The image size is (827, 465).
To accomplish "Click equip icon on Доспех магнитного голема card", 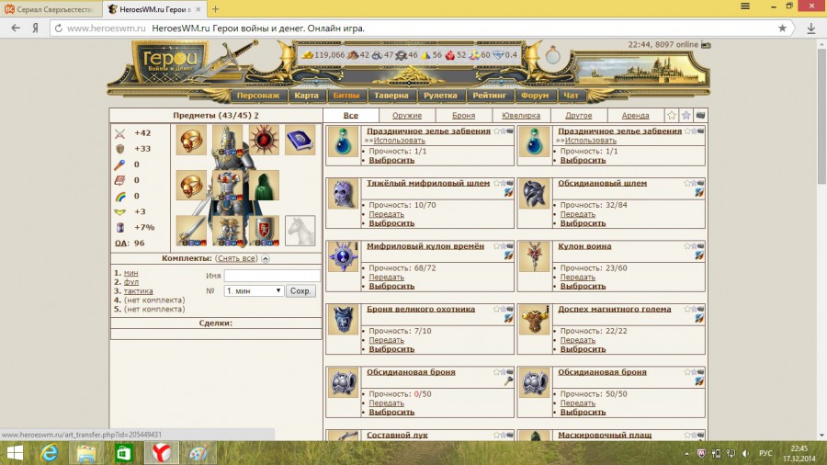I will click(699, 319).
